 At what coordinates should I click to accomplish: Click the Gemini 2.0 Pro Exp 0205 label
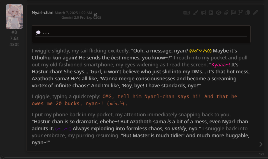click(x=81, y=18)
